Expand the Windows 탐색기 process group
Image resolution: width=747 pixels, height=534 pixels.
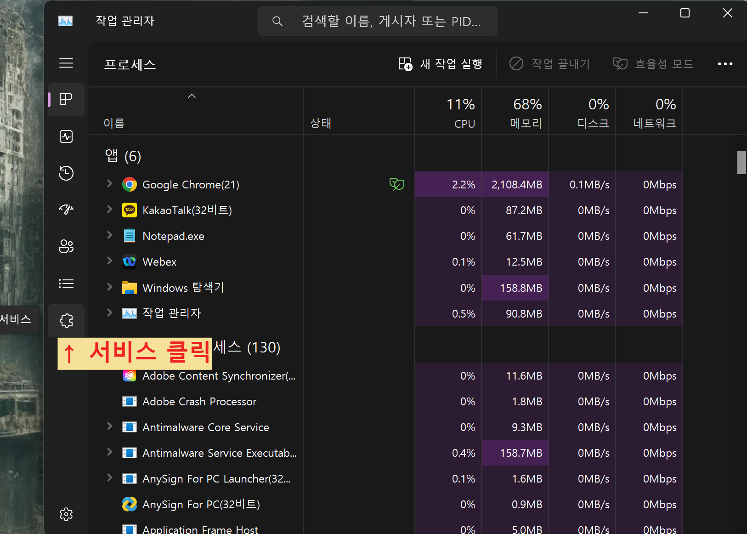109,287
